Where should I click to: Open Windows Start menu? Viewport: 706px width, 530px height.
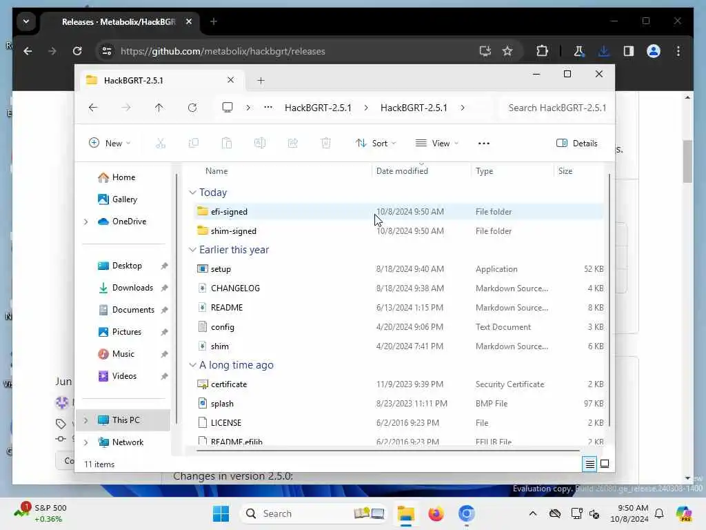click(x=221, y=513)
